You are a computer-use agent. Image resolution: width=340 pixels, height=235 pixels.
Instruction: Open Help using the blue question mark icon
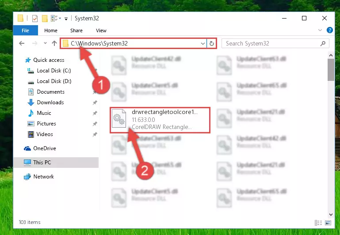329,30
